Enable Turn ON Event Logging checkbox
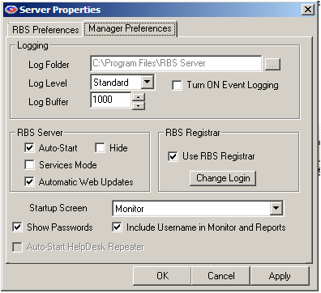Viewport: 321px width, 293px height. 177,85
